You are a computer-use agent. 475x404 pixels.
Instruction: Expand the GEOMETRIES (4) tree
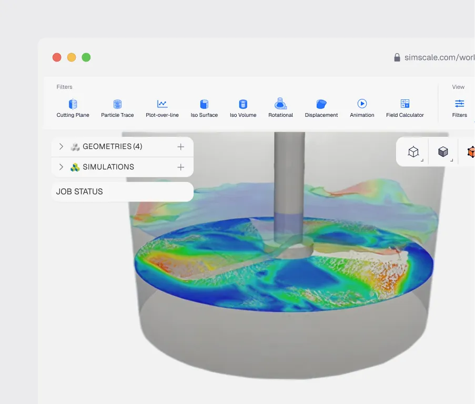(x=61, y=147)
